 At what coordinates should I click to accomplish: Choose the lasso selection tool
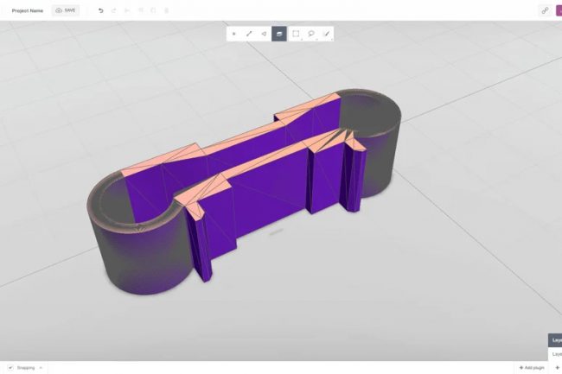click(311, 34)
